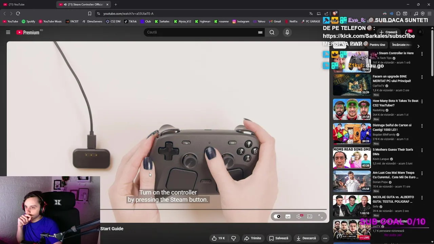Bookmark this page with the bookmark icon

[x=90, y=14]
